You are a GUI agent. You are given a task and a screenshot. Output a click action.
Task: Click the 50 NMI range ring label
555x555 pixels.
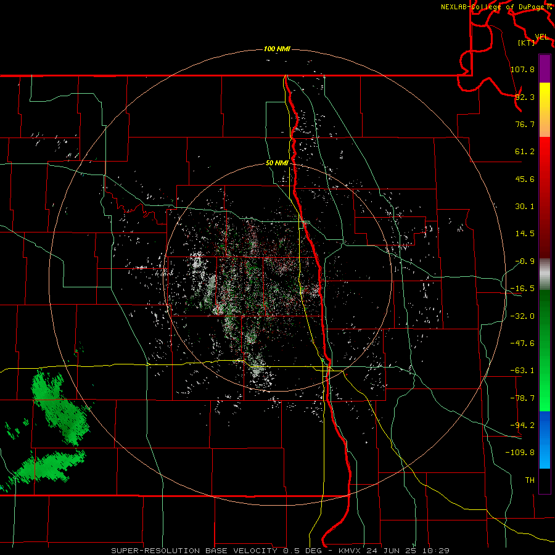coord(277,163)
